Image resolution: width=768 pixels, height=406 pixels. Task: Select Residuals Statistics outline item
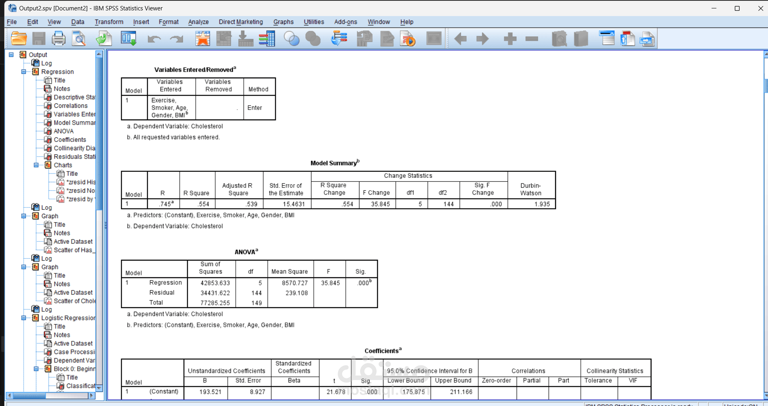point(74,157)
